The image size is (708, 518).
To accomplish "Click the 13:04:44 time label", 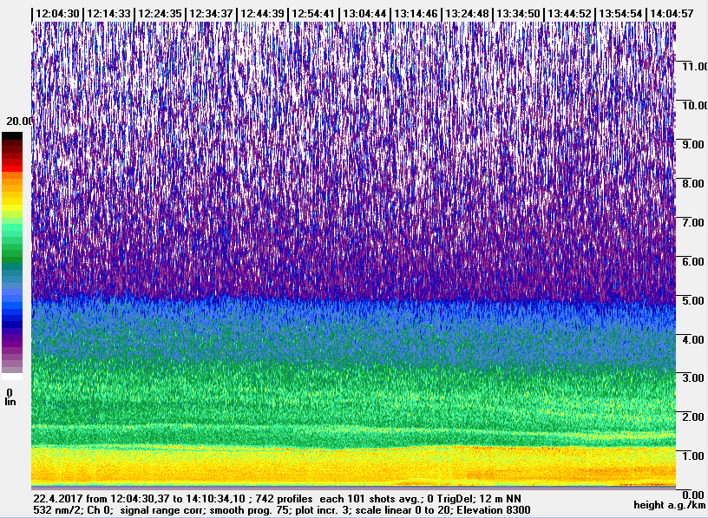I will [364, 14].
